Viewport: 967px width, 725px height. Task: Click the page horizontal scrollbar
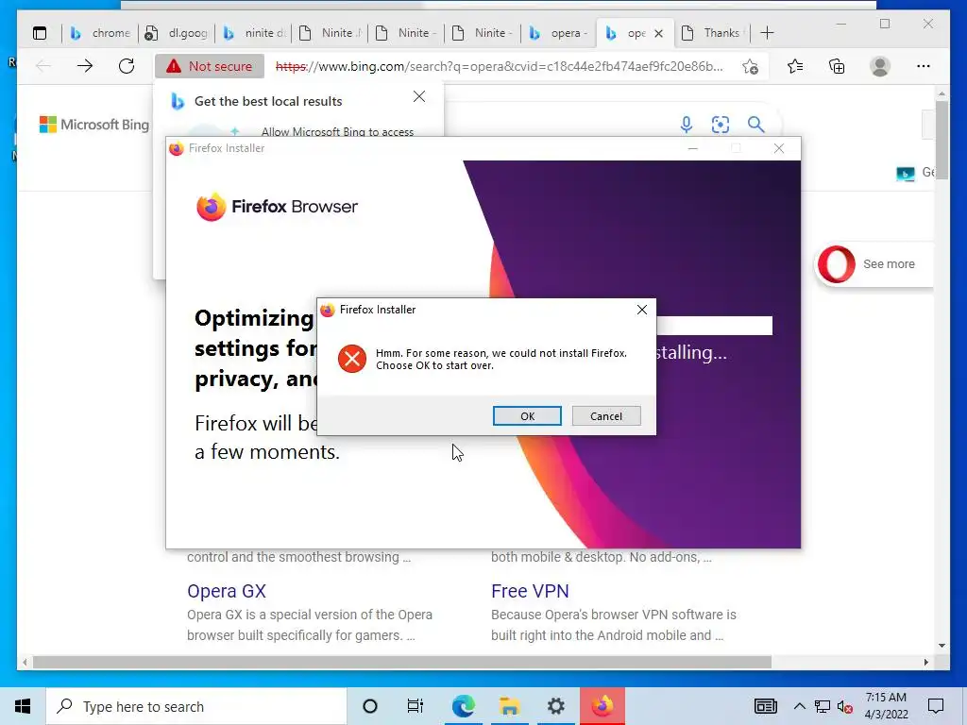402,662
